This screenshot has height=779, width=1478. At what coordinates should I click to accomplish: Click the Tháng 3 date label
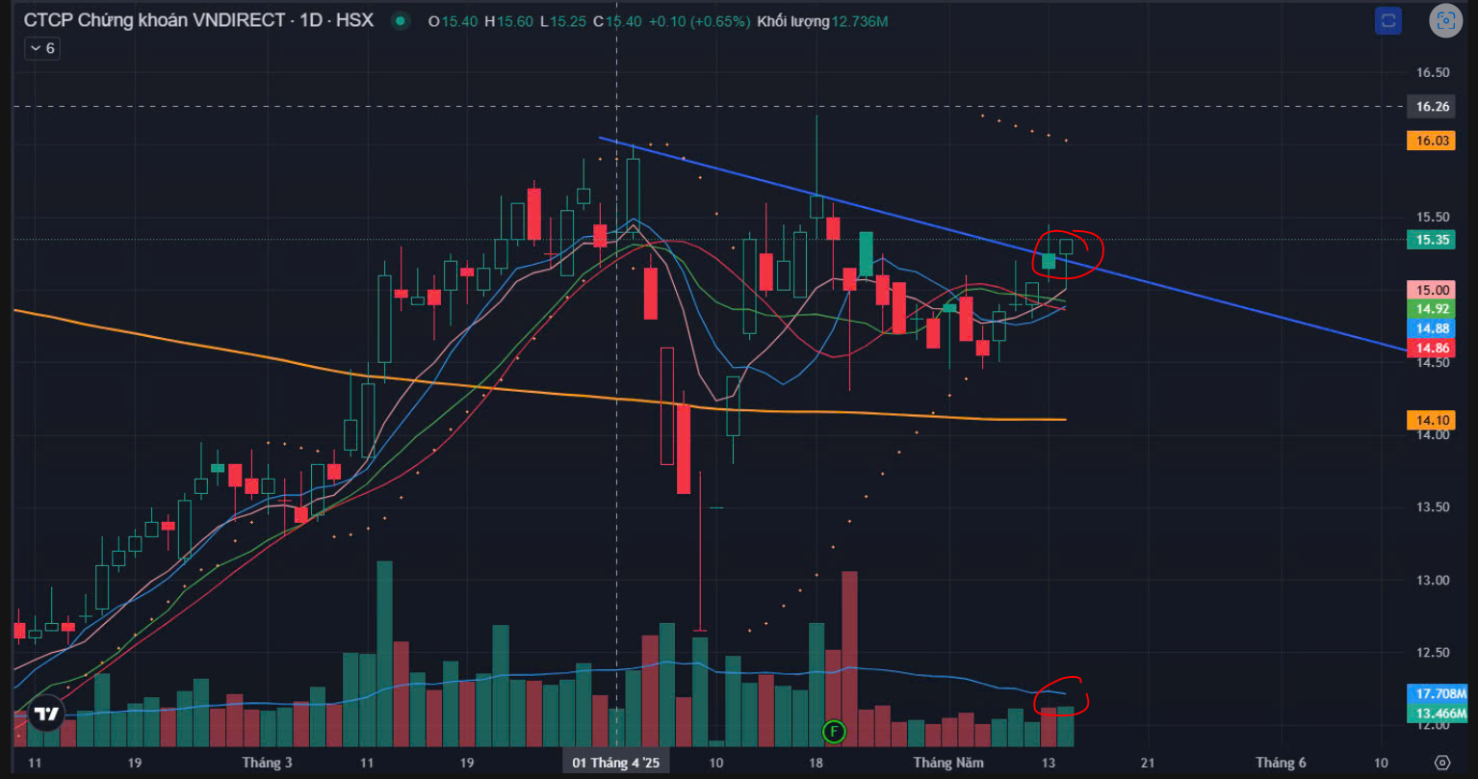click(267, 763)
